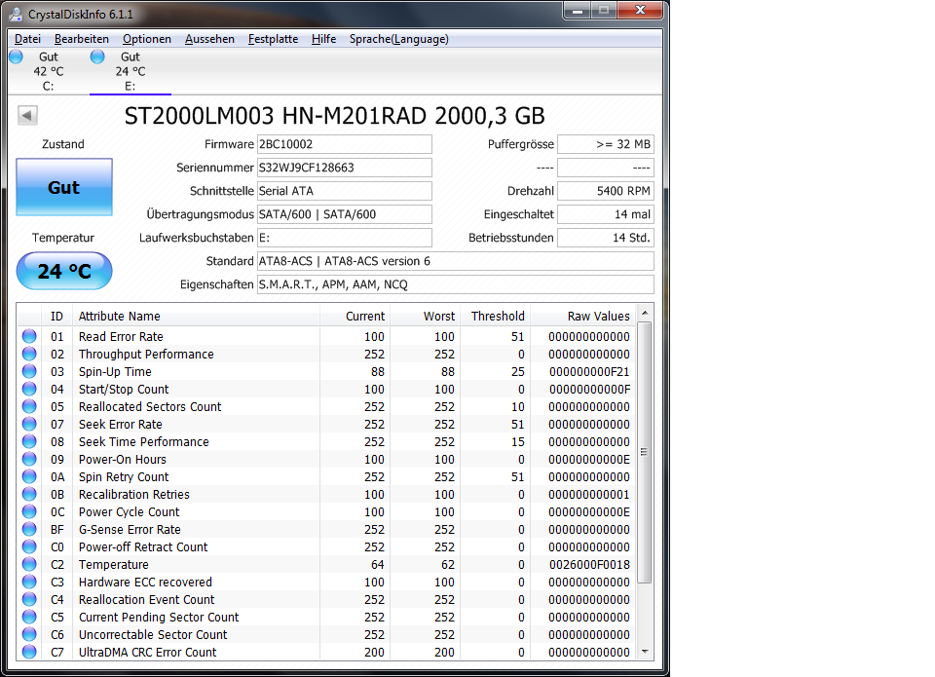This screenshot has height=677, width=935.
Task: Click status orb of Throughput Performance row
Action: 29,354
